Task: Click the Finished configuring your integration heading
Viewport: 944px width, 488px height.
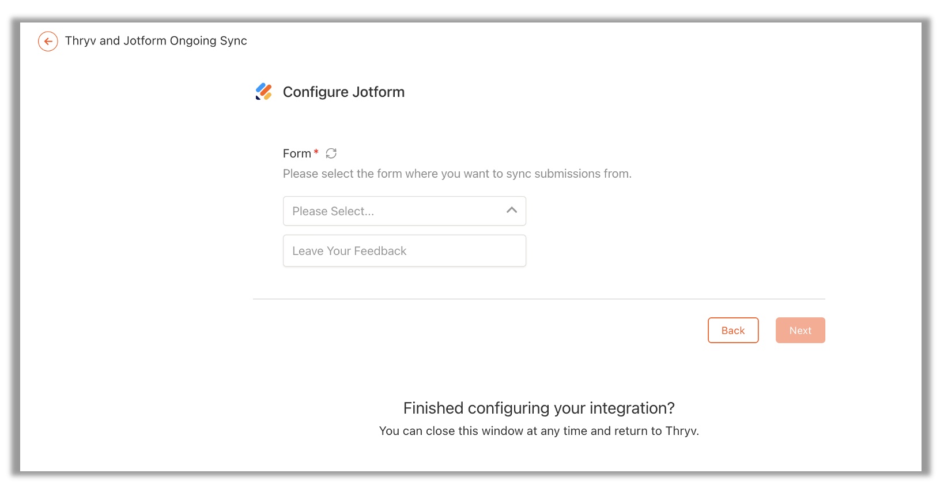Action: coord(539,408)
